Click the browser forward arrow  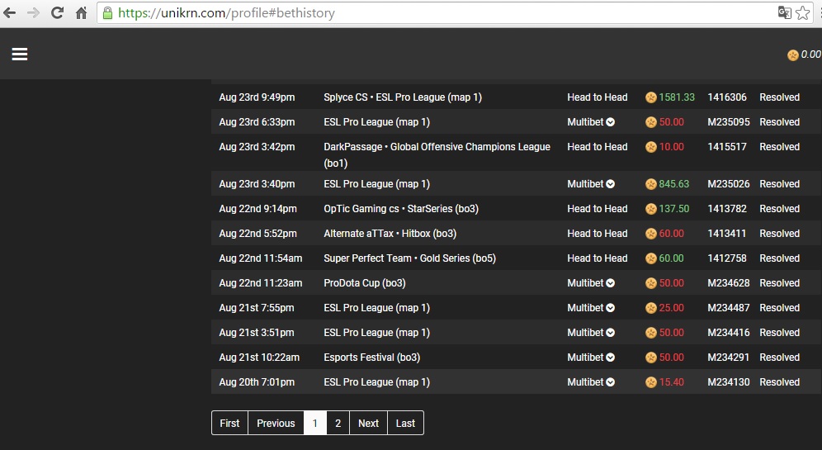coord(33,13)
